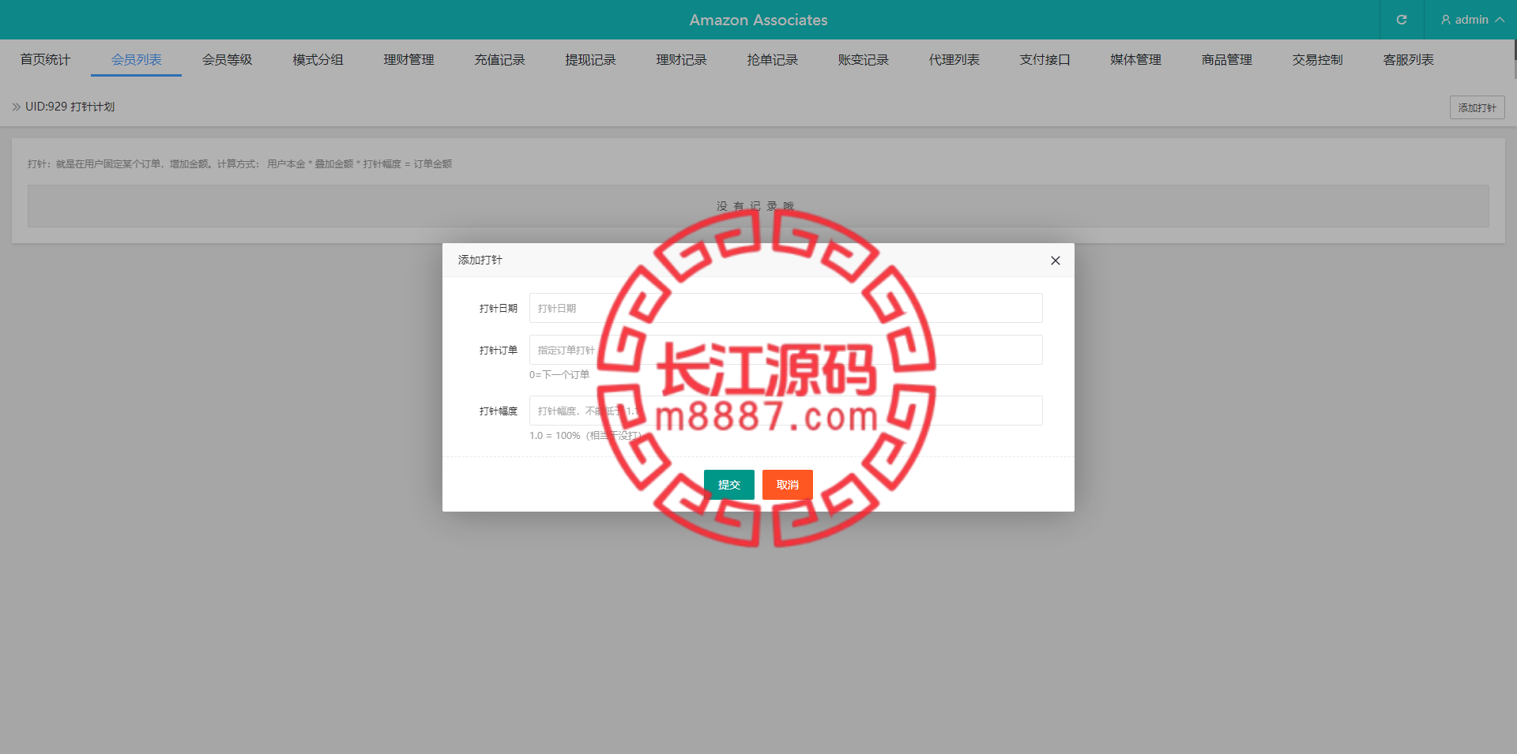Open the 充值记录 tab
The width and height of the screenshot is (1517, 754).
click(499, 59)
